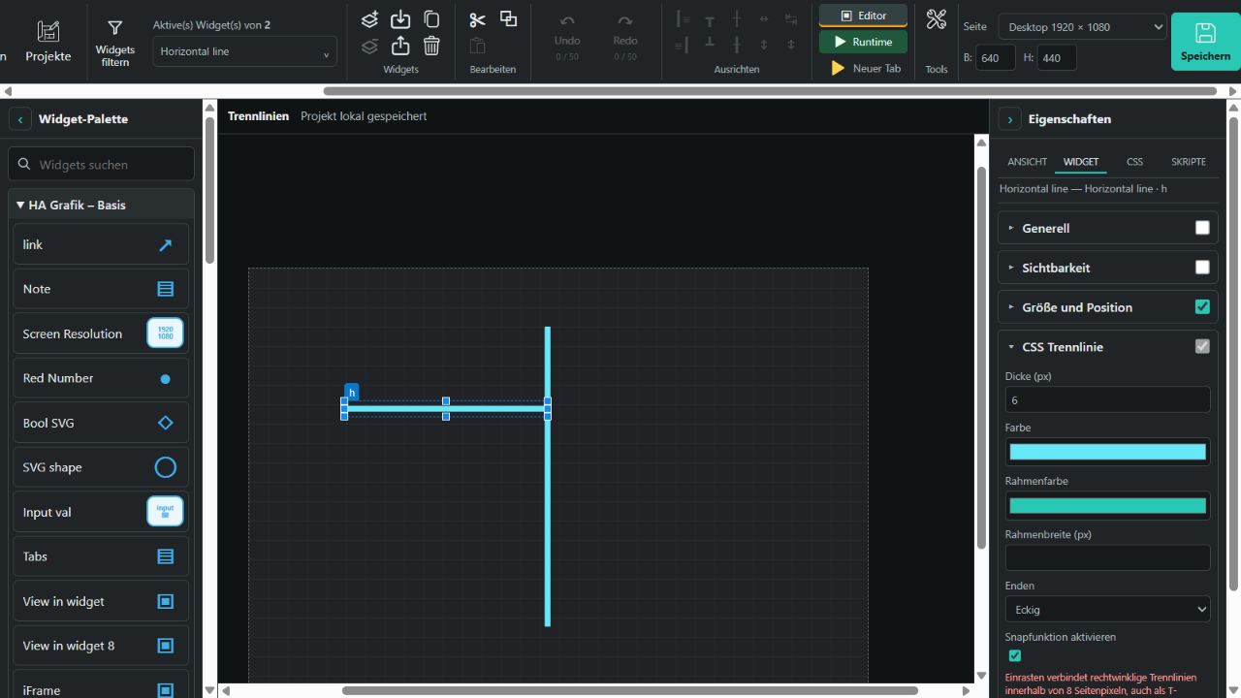Click the Projekte icon in the toolbar
Image resolution: width=1241 pixels, height=698 pixels.
tap(48, 31)
